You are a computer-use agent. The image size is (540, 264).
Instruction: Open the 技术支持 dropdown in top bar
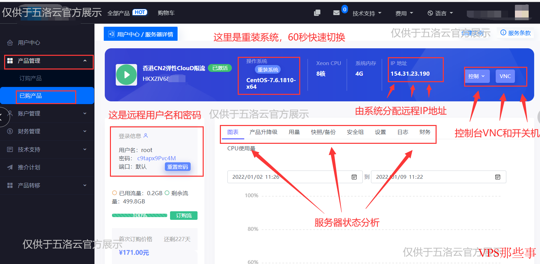(x=367, y=13)
